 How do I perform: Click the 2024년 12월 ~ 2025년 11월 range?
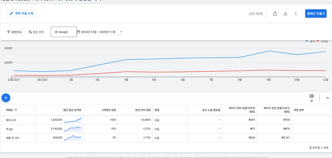[98, 32]
